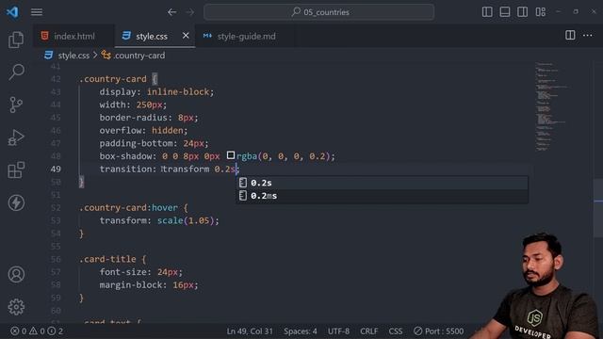
Task: Click the transition: transform 0.2s line
Action: 170,169
